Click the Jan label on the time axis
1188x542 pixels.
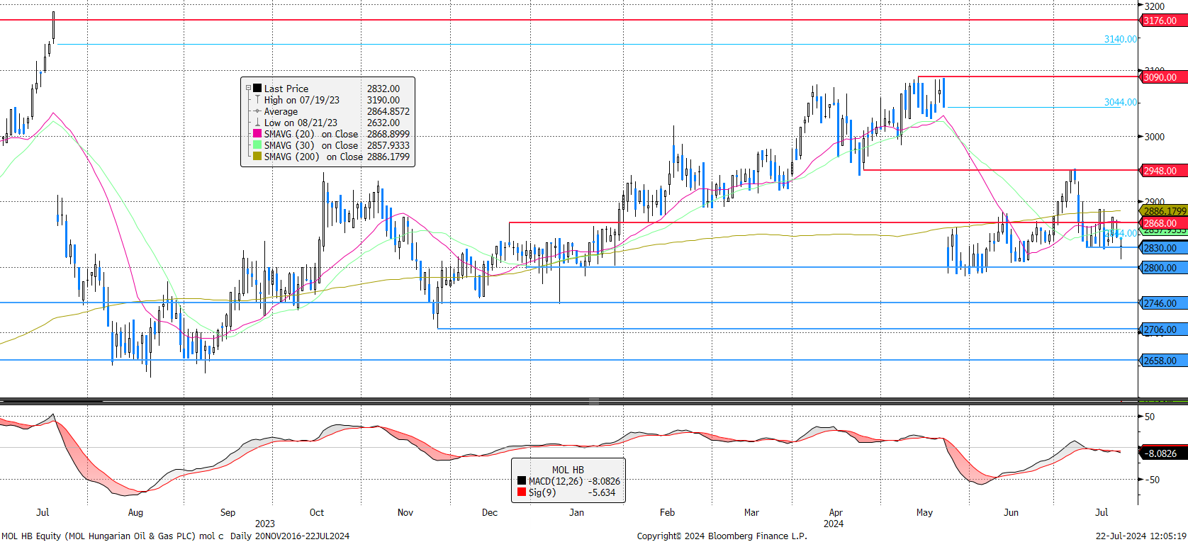(577, 512)
